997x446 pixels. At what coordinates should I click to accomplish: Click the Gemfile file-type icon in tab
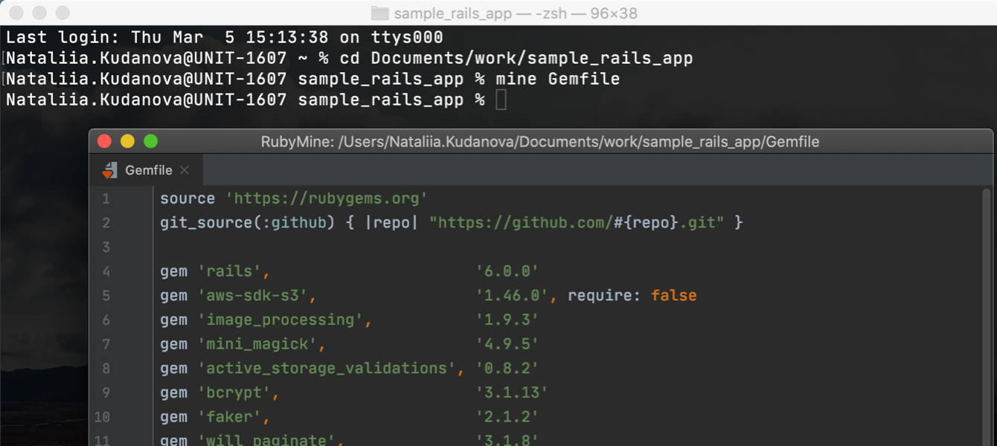(x=110, y=170)
